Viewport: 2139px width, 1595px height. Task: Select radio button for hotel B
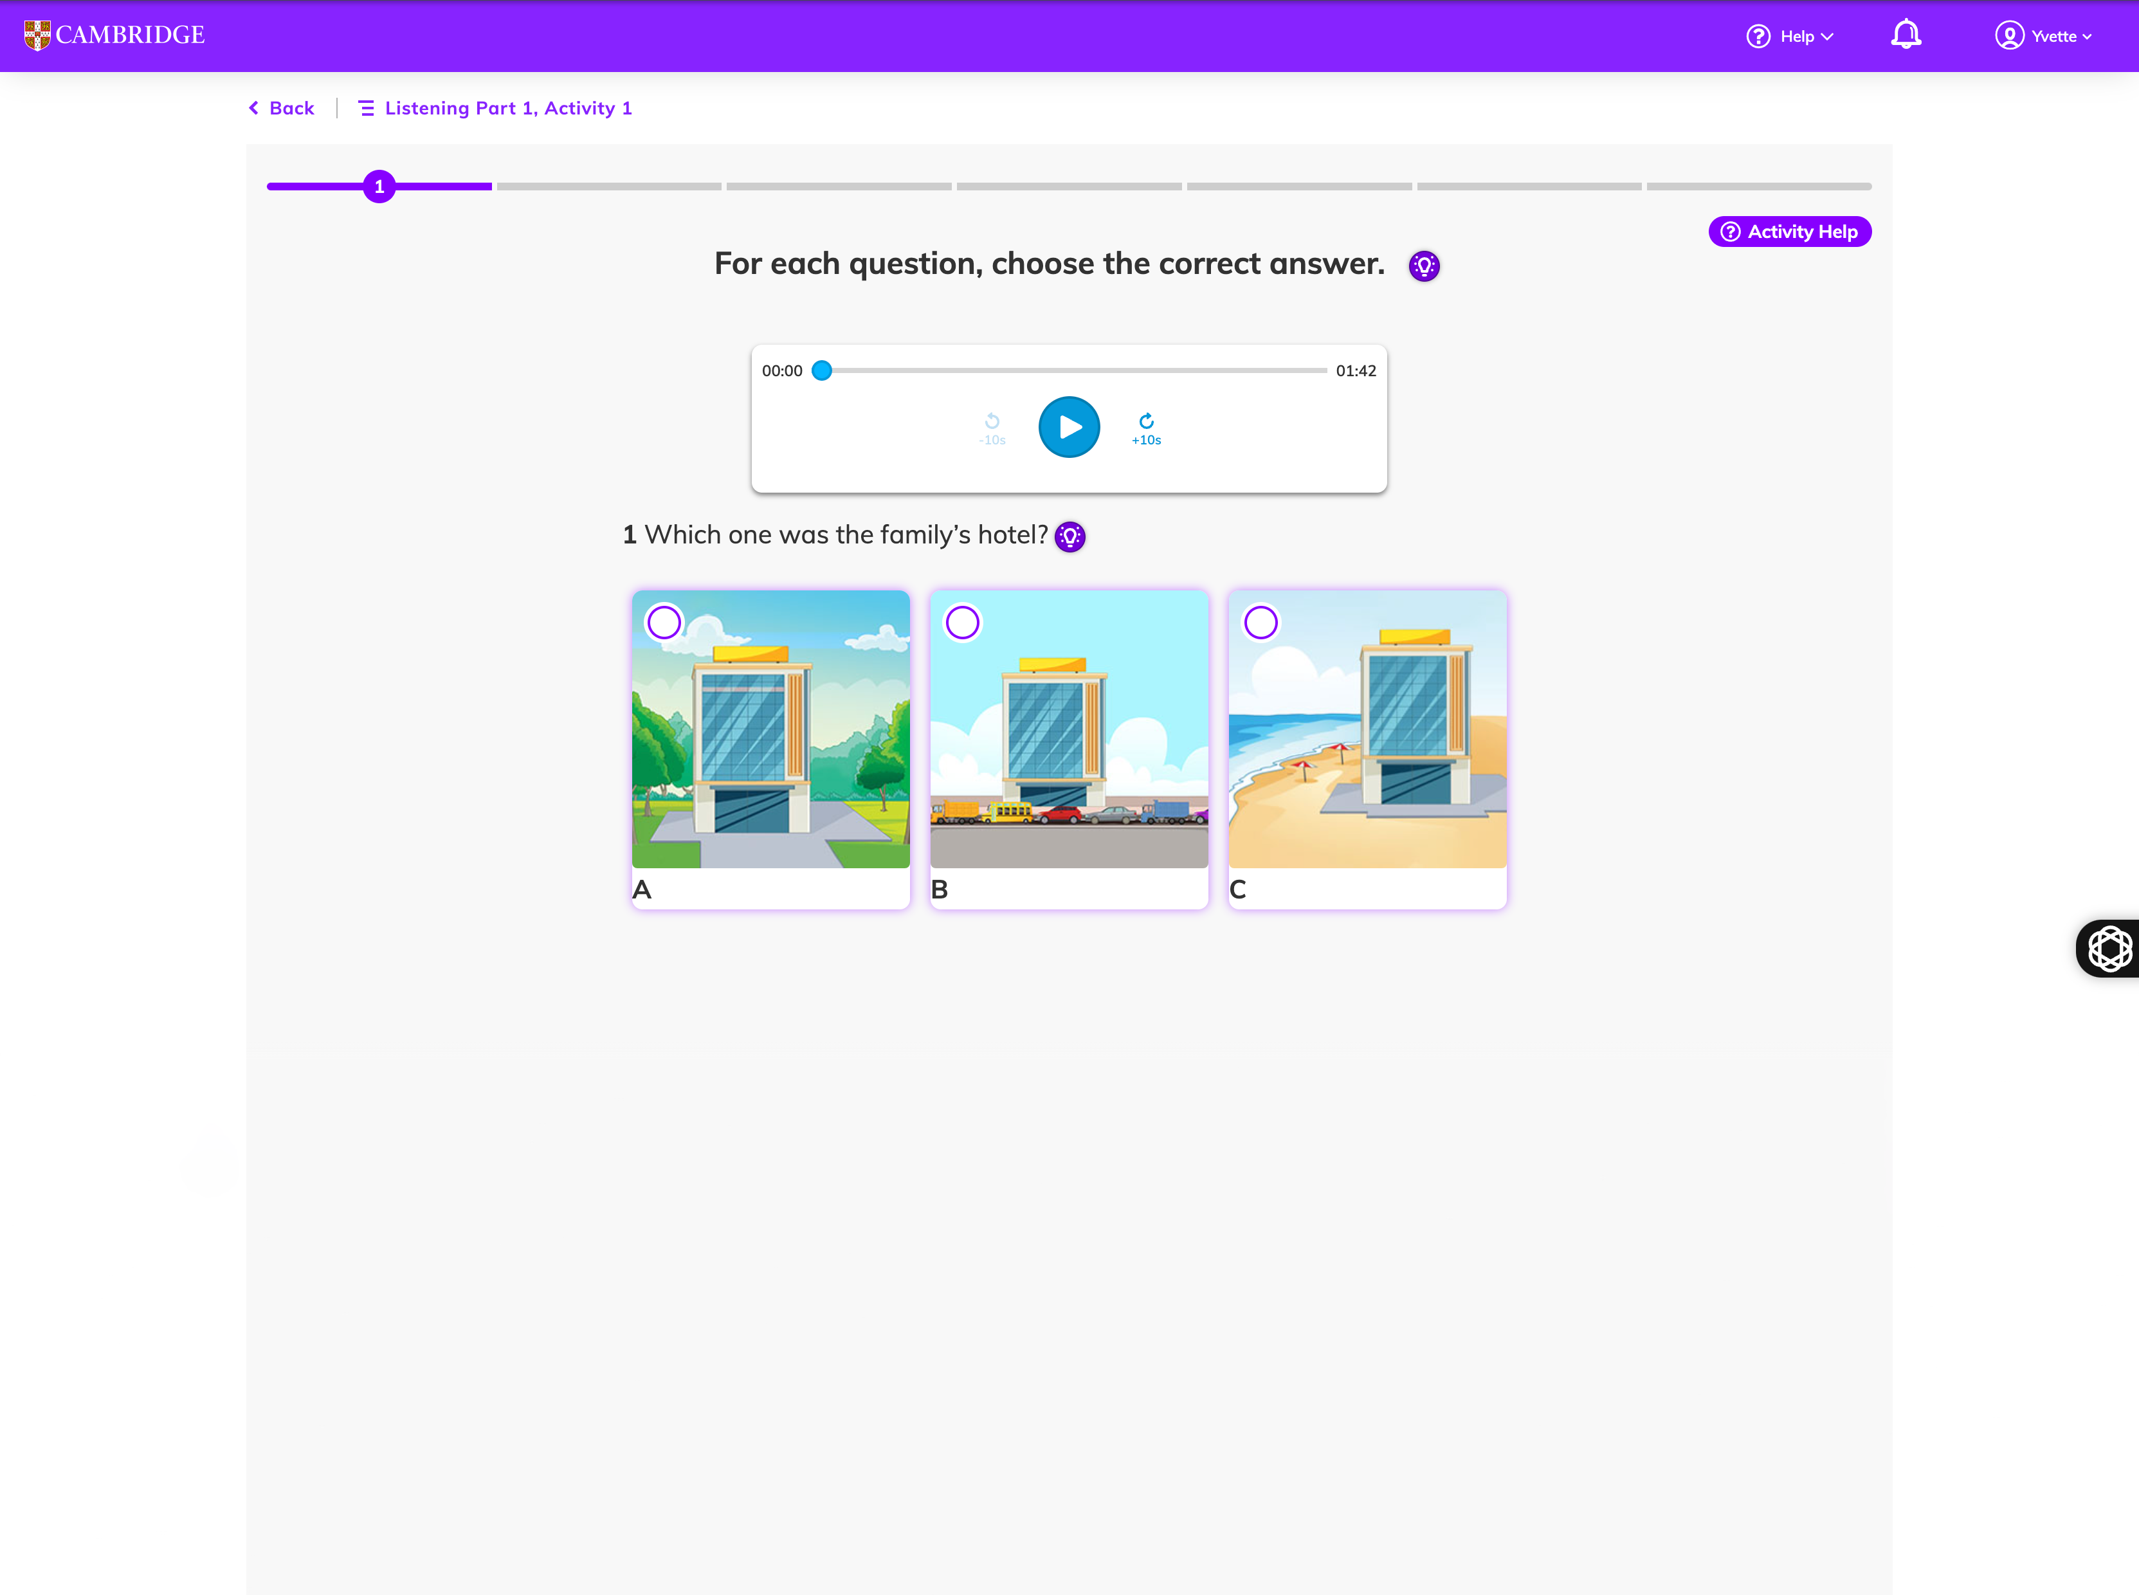coord(962,622)
